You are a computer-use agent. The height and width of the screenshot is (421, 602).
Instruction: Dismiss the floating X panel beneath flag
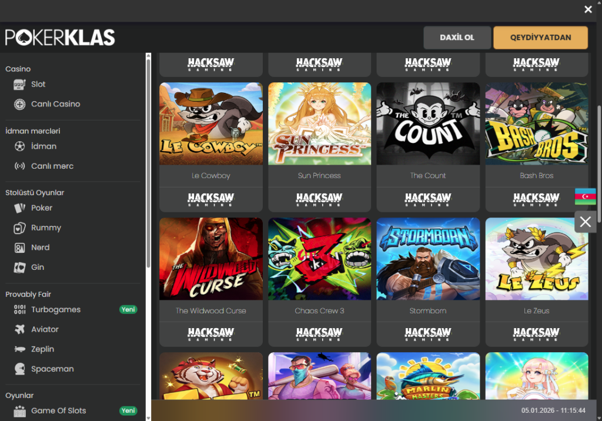585,222
